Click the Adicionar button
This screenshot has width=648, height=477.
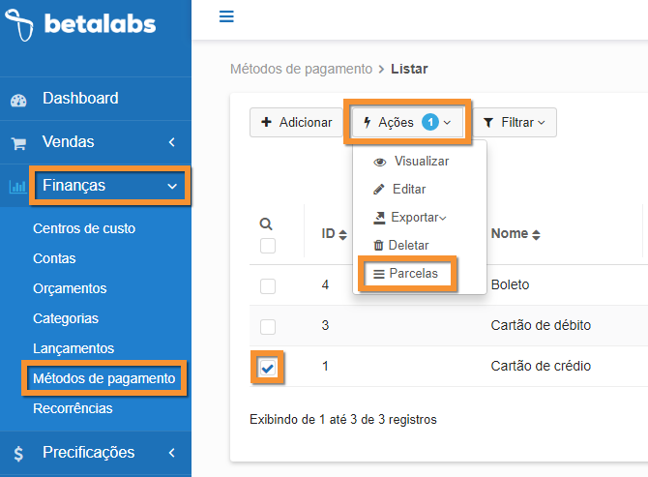296,122
